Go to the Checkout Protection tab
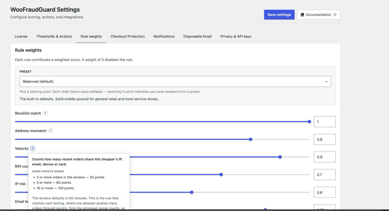This screenshot has width=389, height=211. point(128,36)
